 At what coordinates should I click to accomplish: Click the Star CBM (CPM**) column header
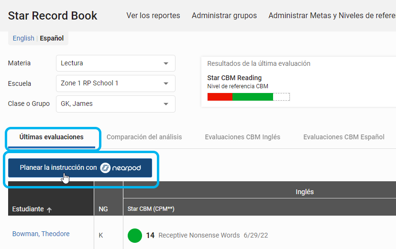[x=151, y=209]
